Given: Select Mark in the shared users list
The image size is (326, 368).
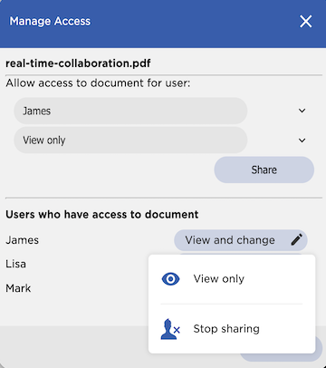Looking at the screenshot, I should (x=18, y=288).
